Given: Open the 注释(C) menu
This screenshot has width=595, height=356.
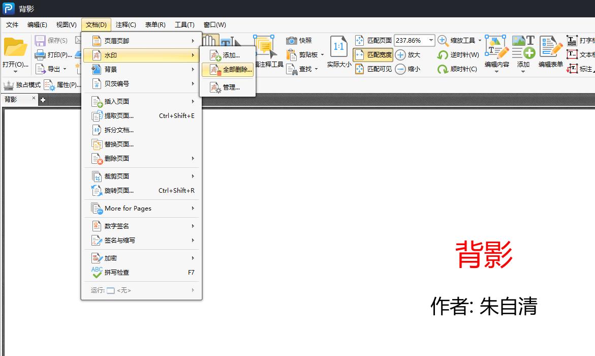Looking at the screenshot, I should click(x=126, y=24).
